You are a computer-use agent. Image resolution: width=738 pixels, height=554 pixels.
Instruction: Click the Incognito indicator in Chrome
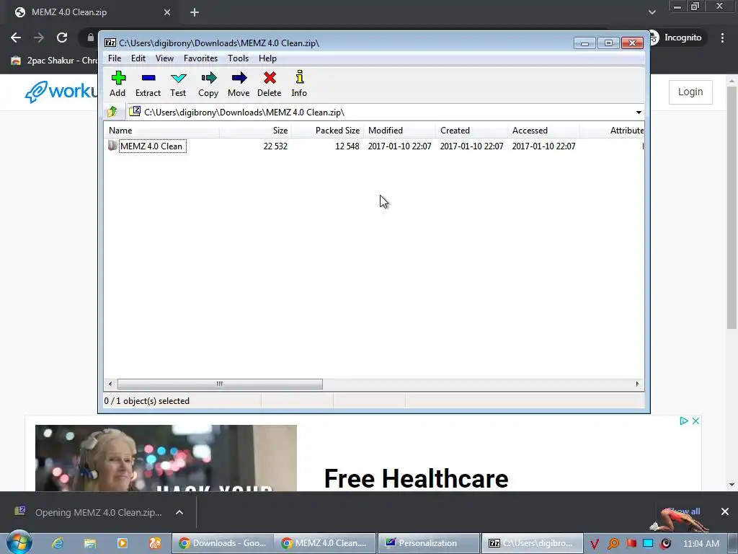click(676, 38)
